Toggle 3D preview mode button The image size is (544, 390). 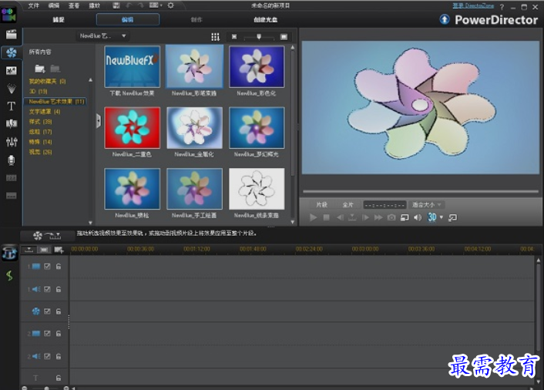[x=432, y=217]
